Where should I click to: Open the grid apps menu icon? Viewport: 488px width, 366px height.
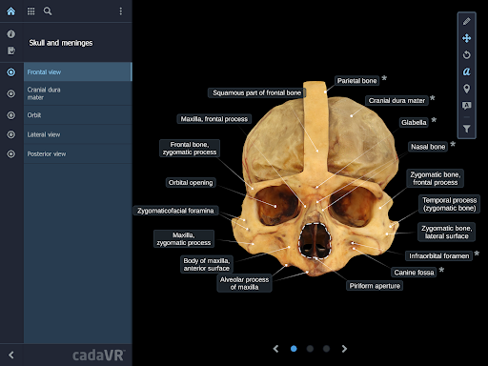[30, 11]
